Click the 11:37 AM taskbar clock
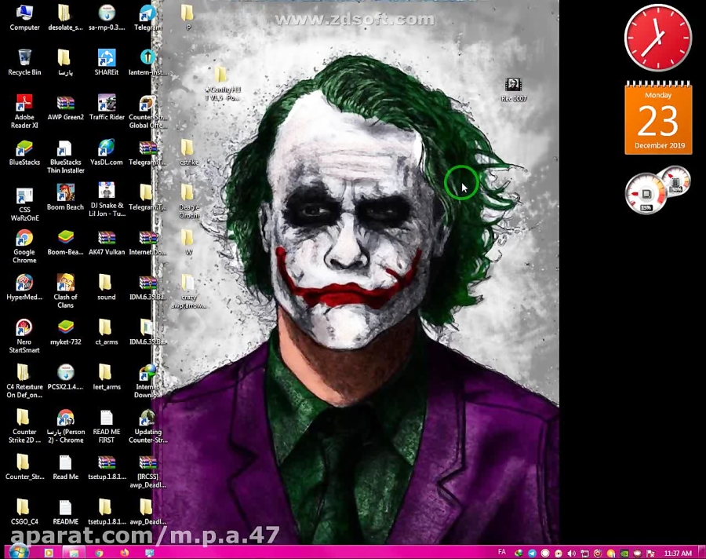This screenshot has width=706, height=559. 678,554
